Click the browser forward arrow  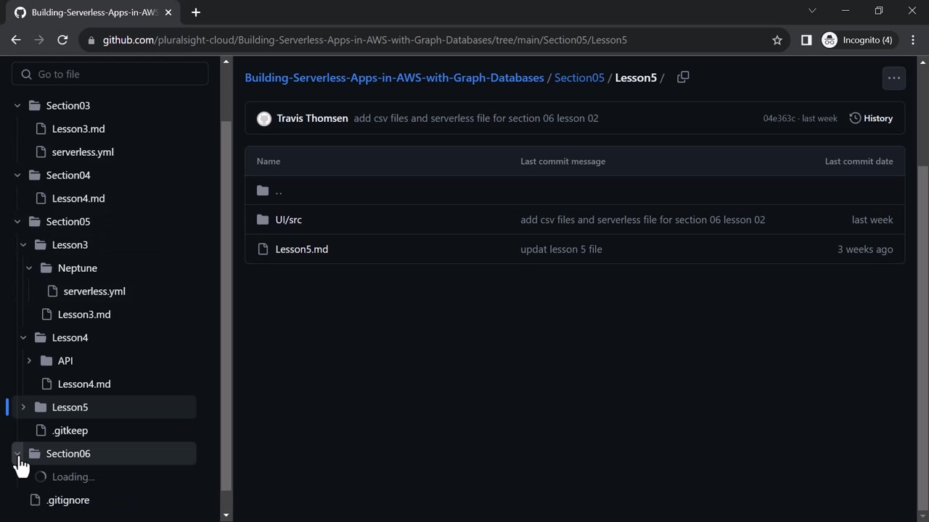pyautogui.click(x=39, y=40)
